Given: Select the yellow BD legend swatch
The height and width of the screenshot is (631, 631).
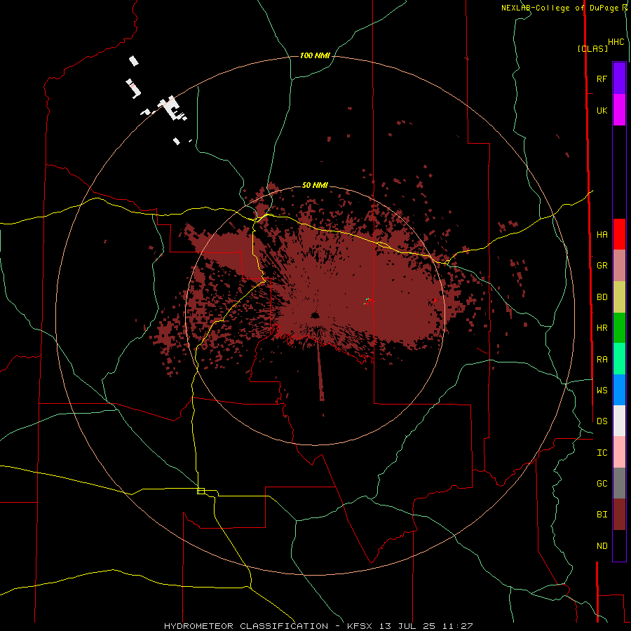Looking at the screenshot, I should (619, 297).
